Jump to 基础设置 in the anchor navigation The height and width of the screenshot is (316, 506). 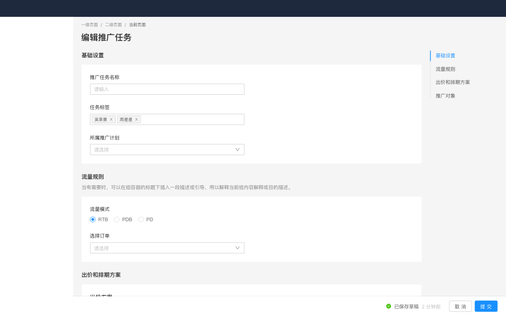click(445, 56)
